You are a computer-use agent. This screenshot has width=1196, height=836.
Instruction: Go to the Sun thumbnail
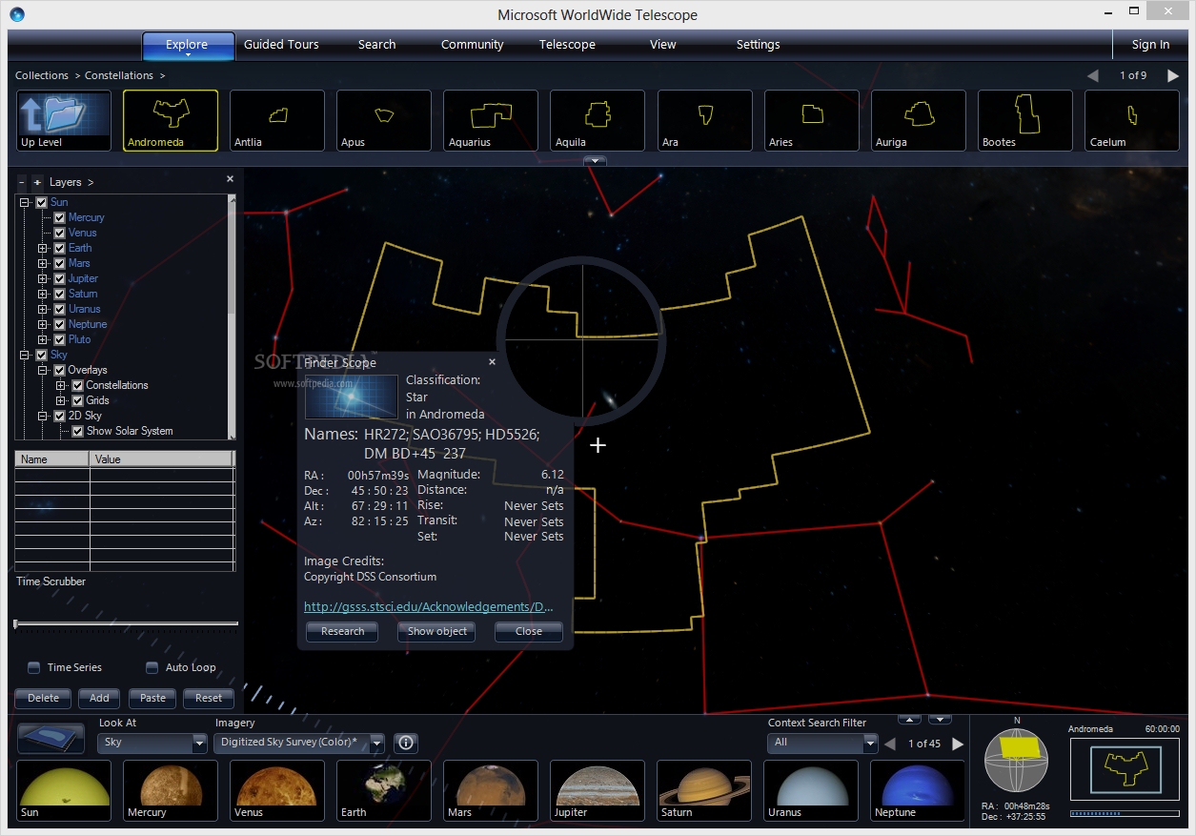tap(64, 790)
